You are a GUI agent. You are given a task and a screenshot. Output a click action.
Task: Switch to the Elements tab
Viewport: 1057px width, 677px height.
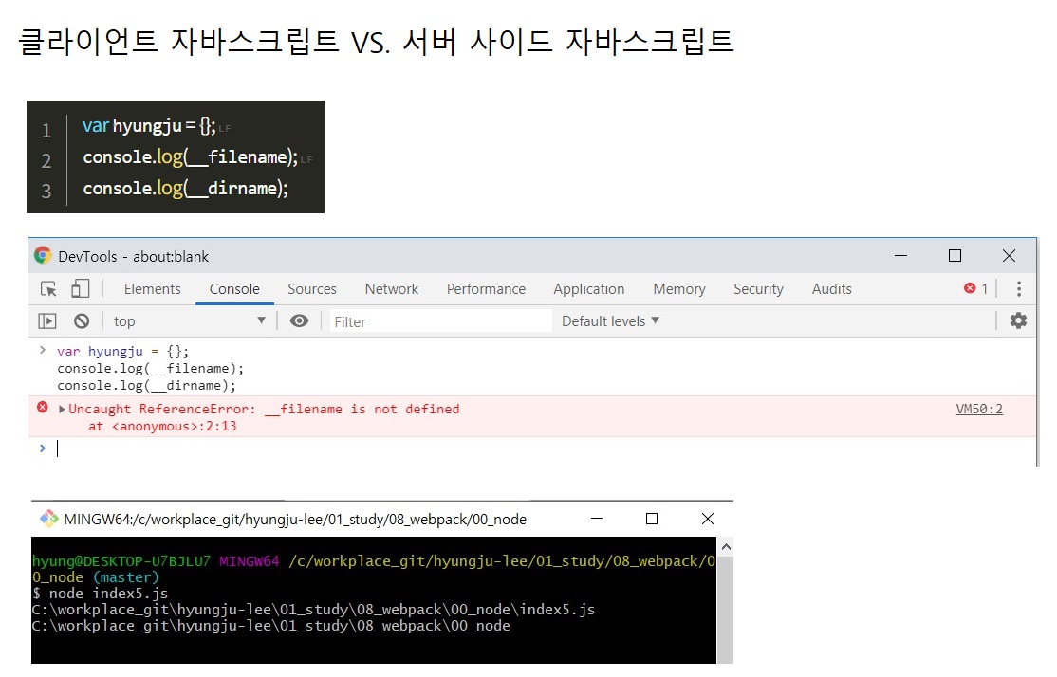[152, 289]
